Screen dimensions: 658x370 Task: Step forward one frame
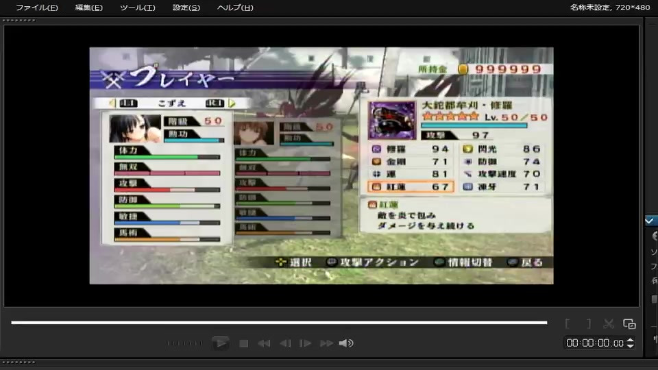pyautogui.click(x=305, y=343)
